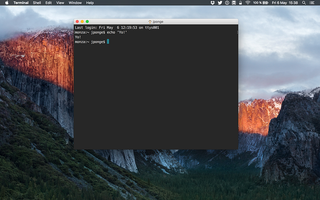Click the 1Password menu bar icon
This screenshot has width=320, height=200.
click(x=227, y=3)
